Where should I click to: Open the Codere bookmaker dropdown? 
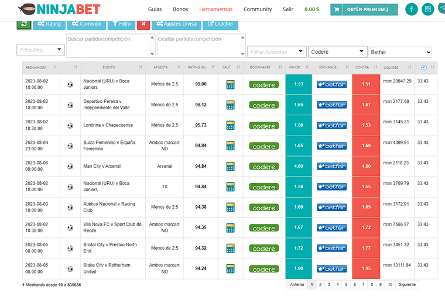(337, 52)
